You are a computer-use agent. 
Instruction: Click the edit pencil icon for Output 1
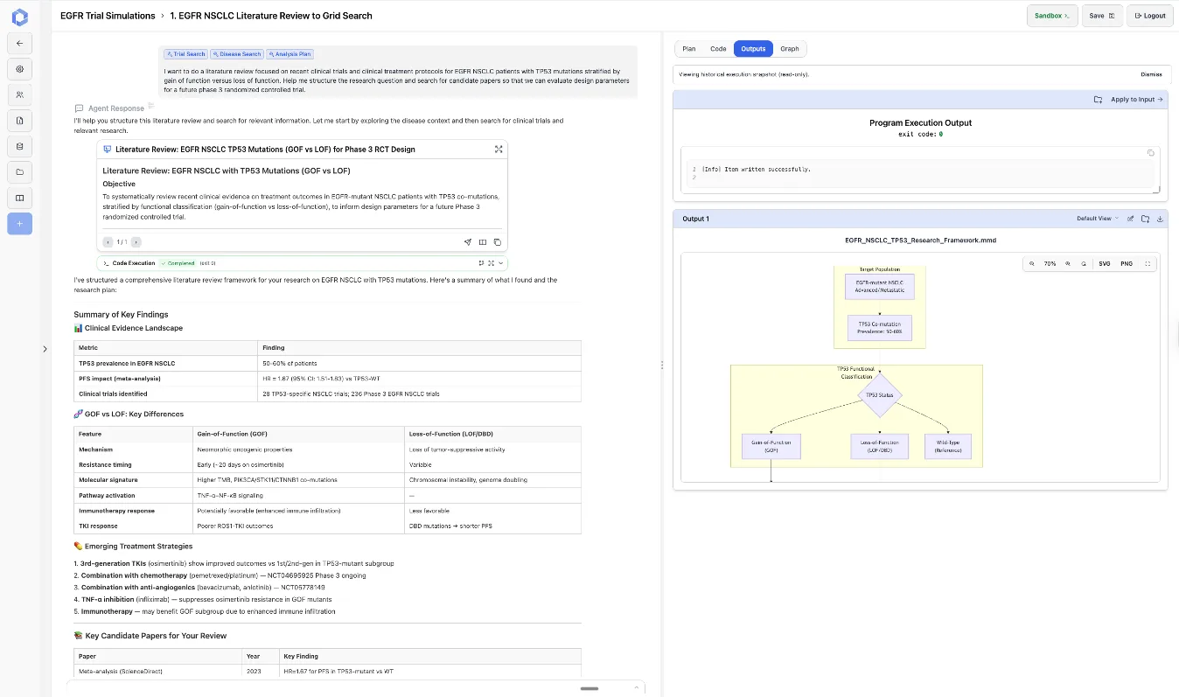1130,219
